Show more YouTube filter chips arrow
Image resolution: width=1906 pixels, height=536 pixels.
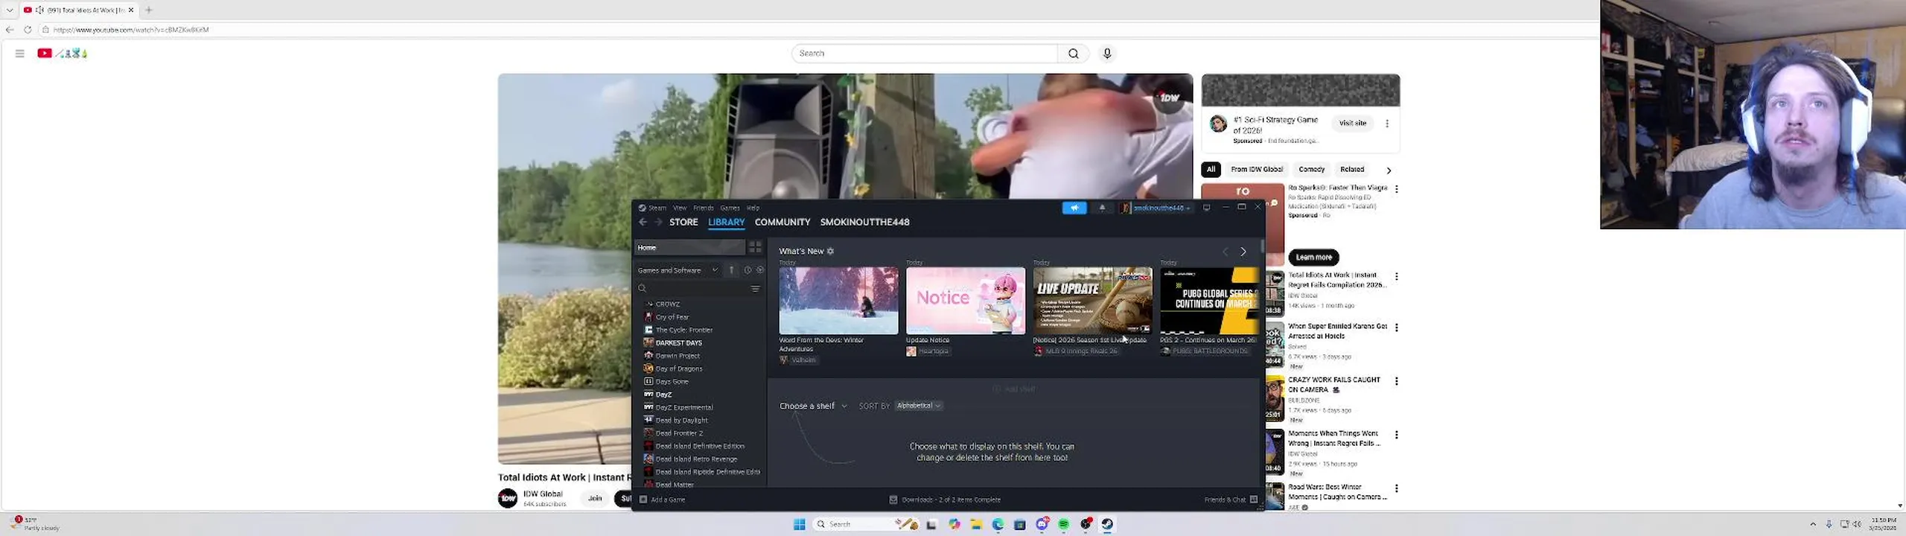(x=1388, y=170)
